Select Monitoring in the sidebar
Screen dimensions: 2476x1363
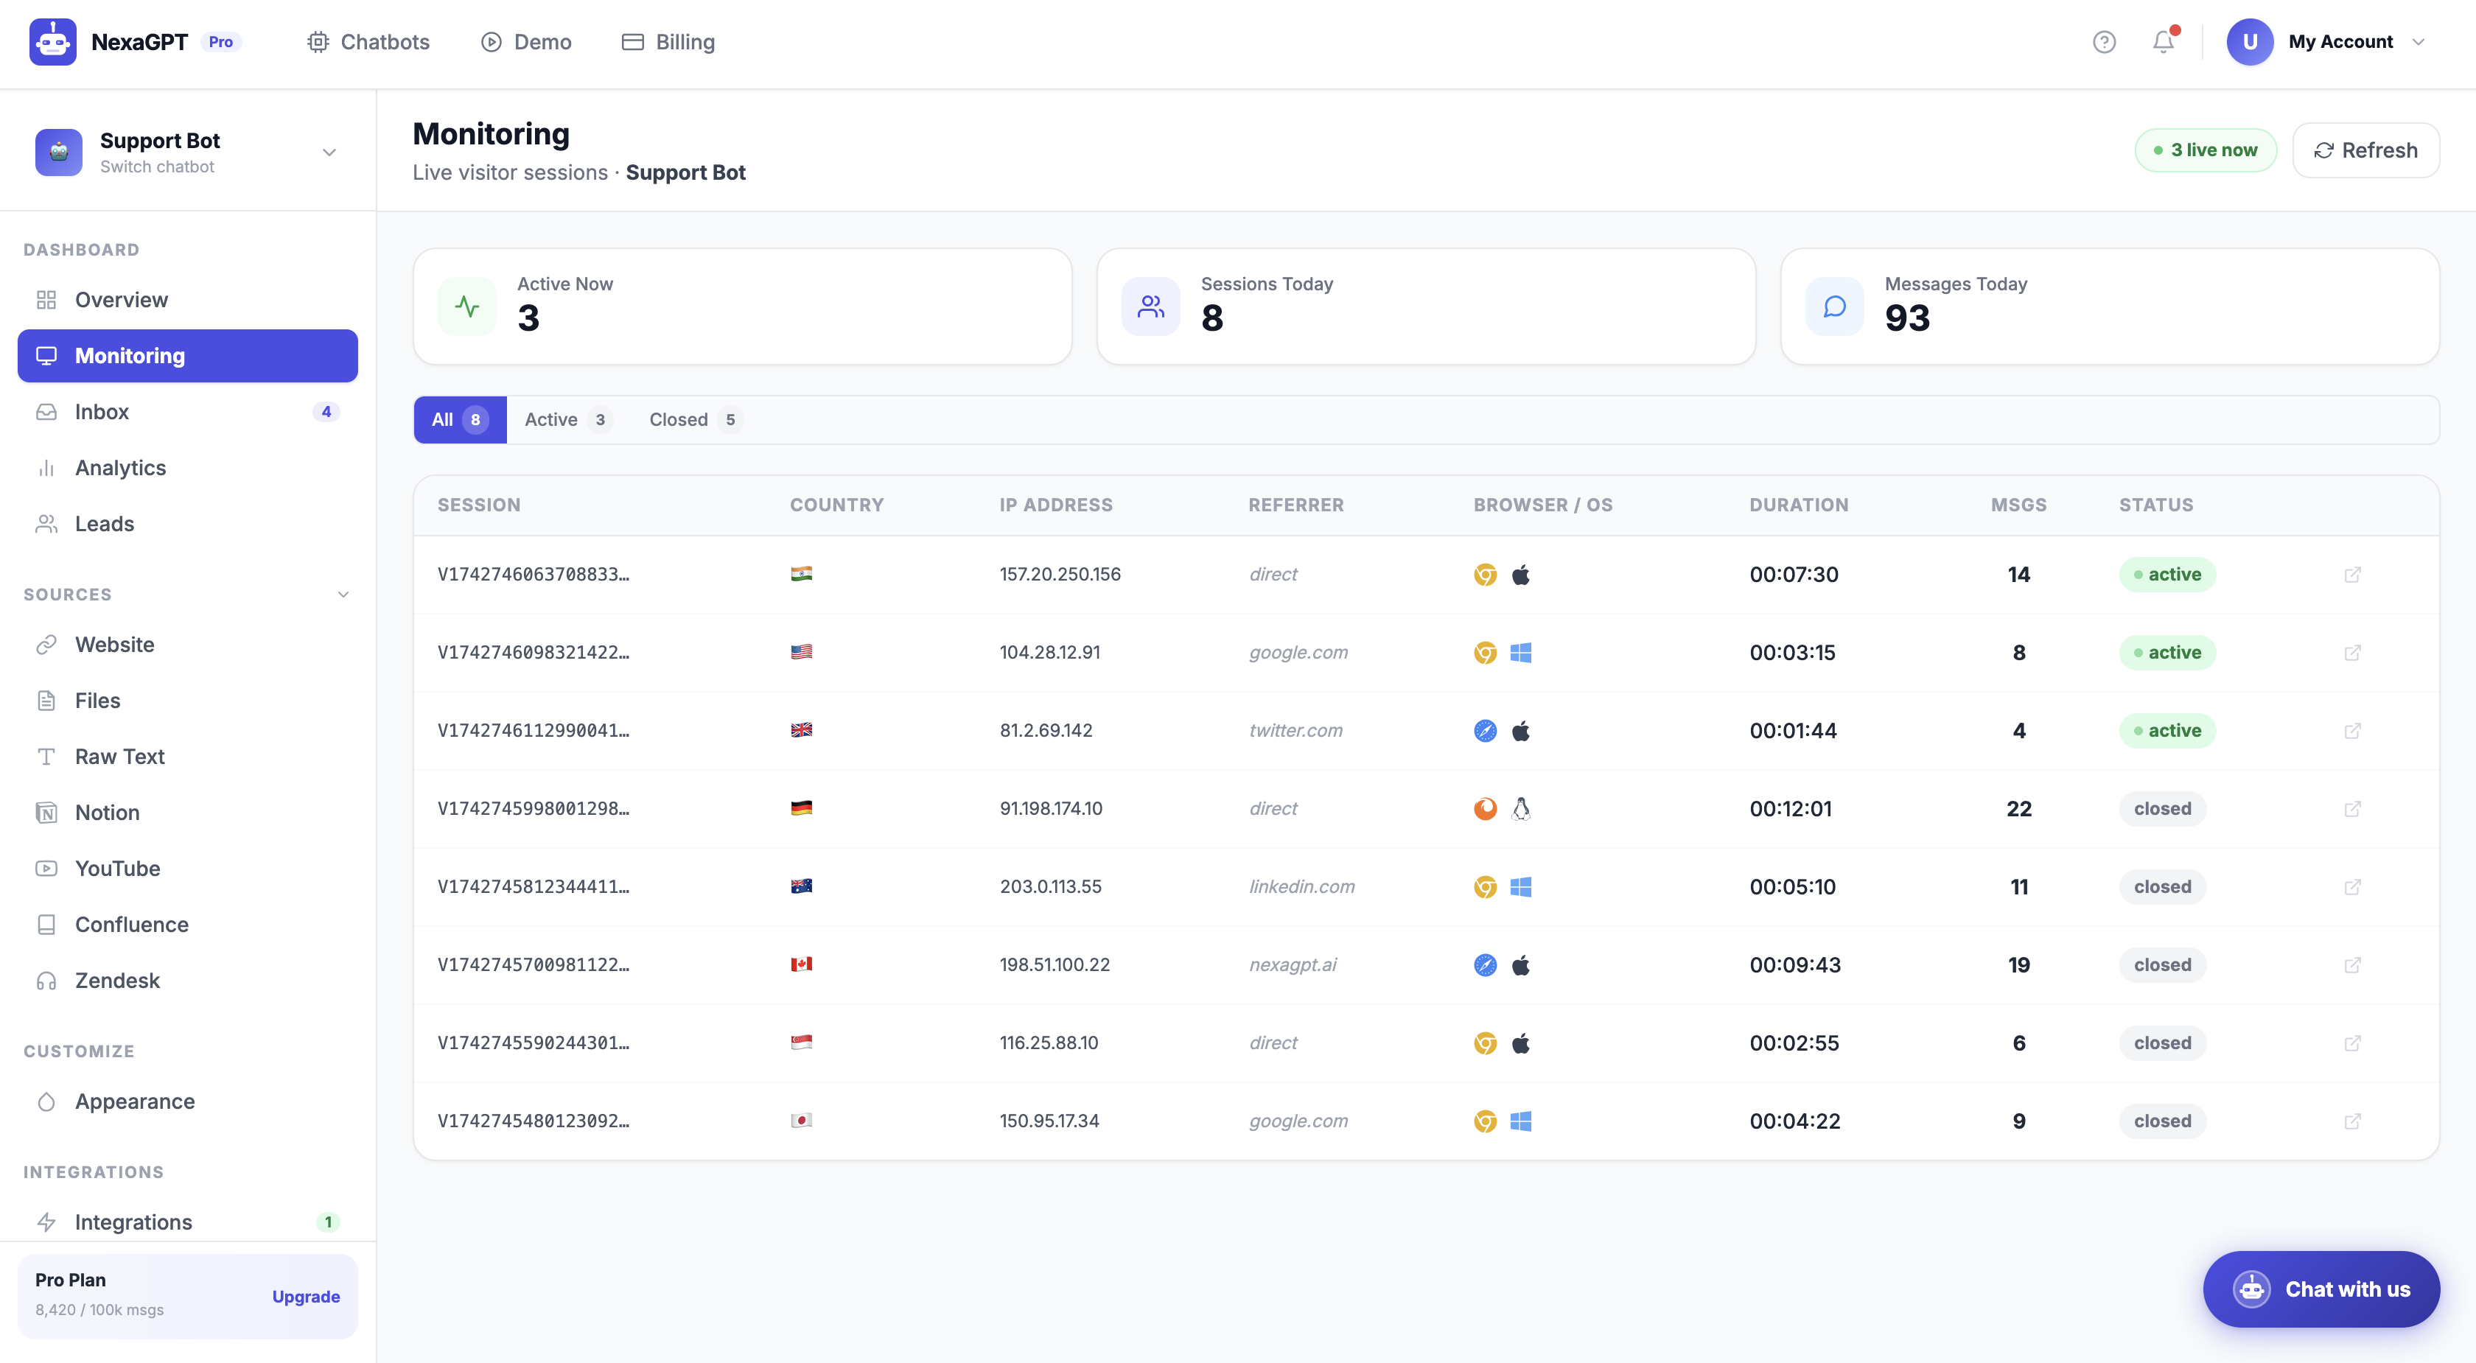187,356
